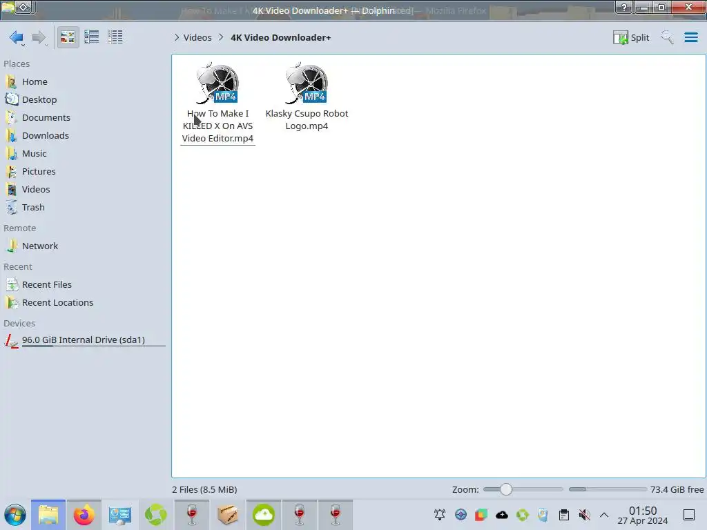Go back to the previous folder
707x530 pixels.
point(17,37)
